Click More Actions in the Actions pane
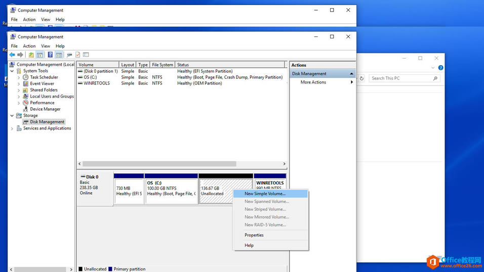 313,82
